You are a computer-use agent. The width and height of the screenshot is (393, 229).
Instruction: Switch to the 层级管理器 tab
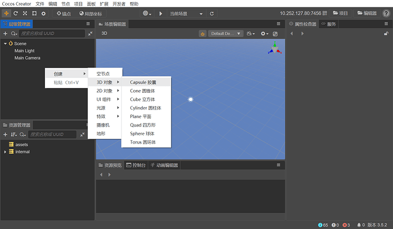point(17,24)
